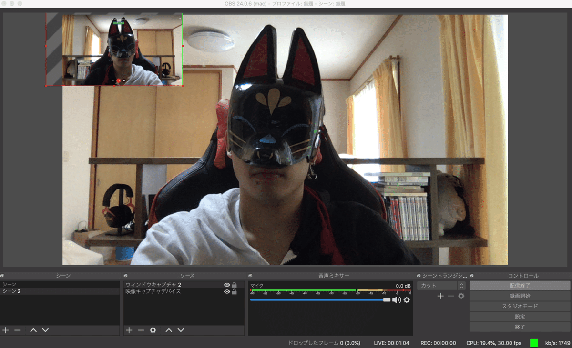The image size is (572, 348).
Task: Open 設定 settings button
Action: (520, 317)
